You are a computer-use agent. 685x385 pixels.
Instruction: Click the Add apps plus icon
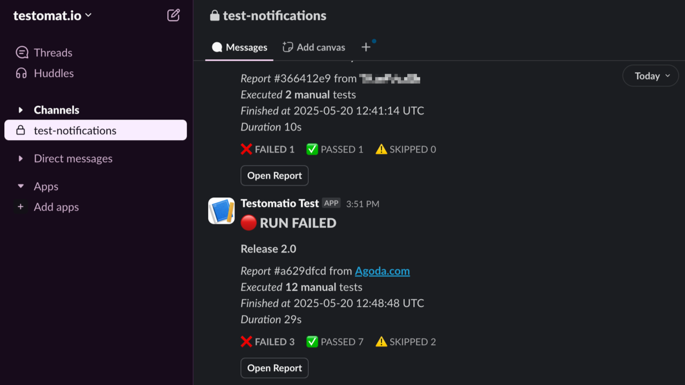20,207
